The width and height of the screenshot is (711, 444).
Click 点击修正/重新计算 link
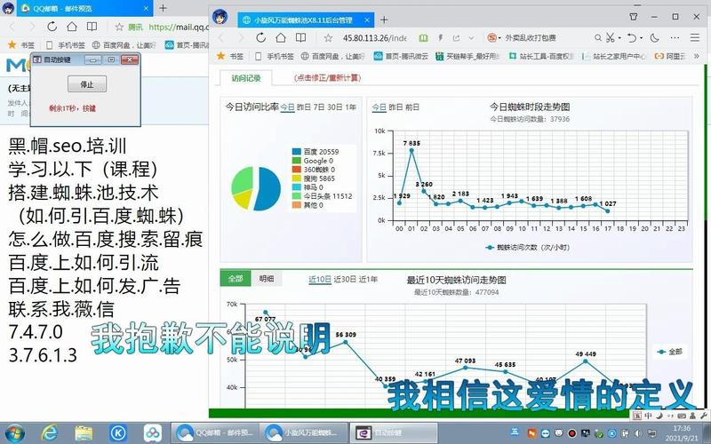[x=327, y=78]
